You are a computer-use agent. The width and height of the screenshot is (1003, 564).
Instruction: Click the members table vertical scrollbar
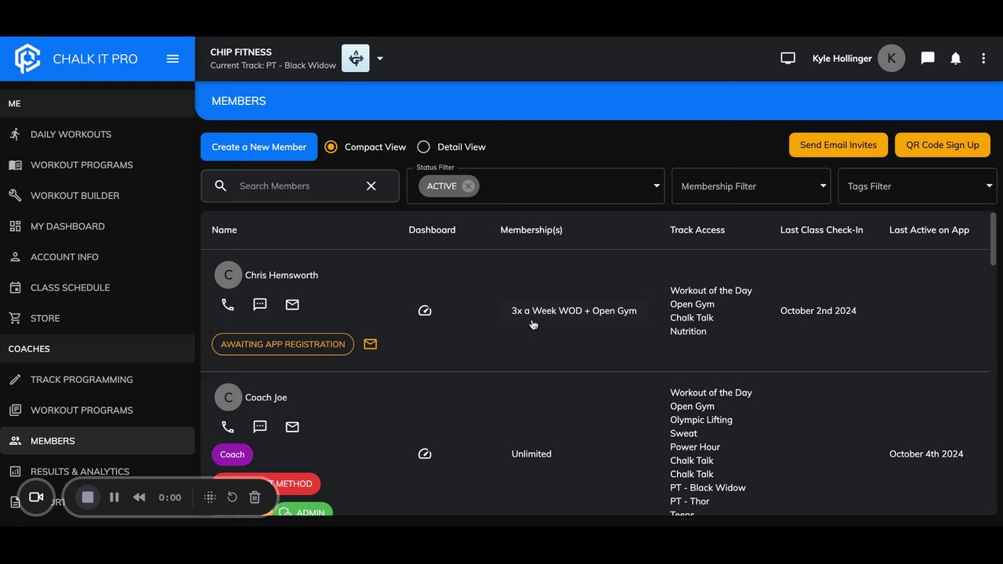click(x=994, y=239)
